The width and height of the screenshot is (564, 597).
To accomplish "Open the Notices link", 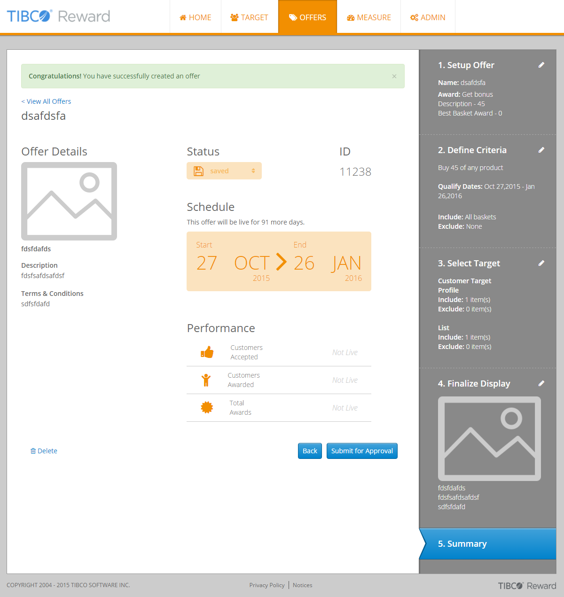I will tap(303, 585).
